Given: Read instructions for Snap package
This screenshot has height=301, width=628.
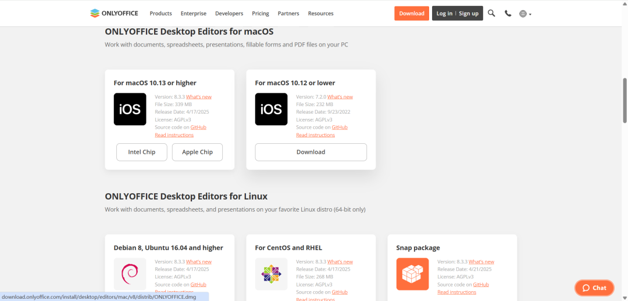Looking at the screenshot, I should point(457,292).
